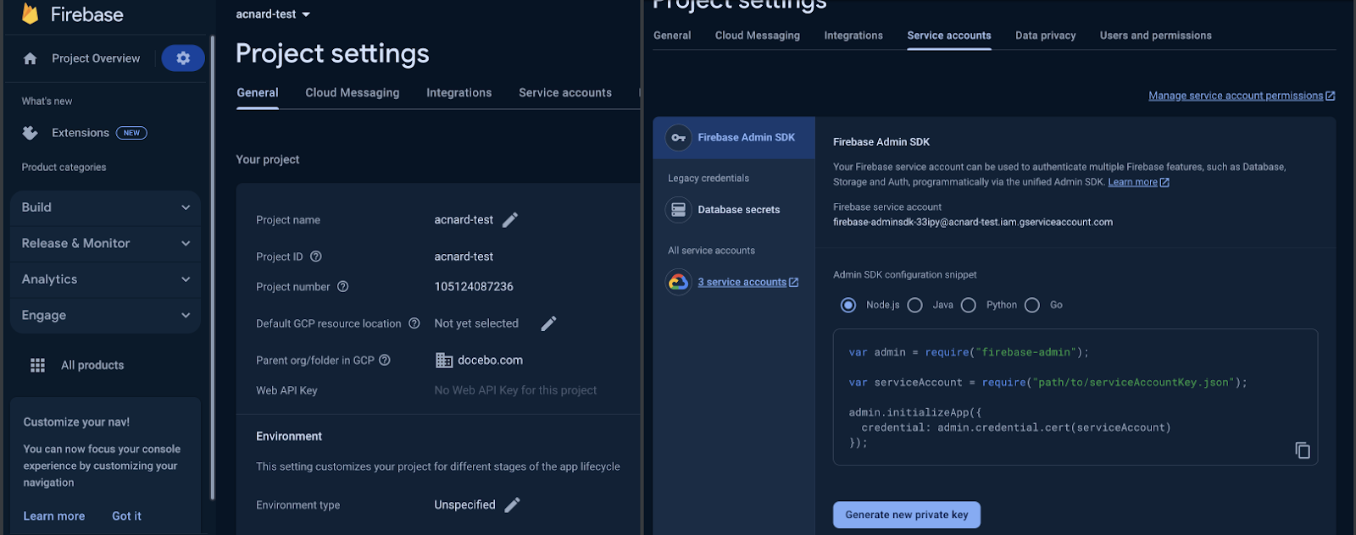
Task: Copy the Admin SDK code snippet
Action: (x=1303, y=450)
